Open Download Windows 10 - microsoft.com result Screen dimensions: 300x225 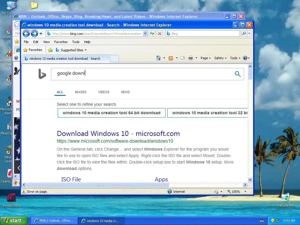tap(118, 133)
